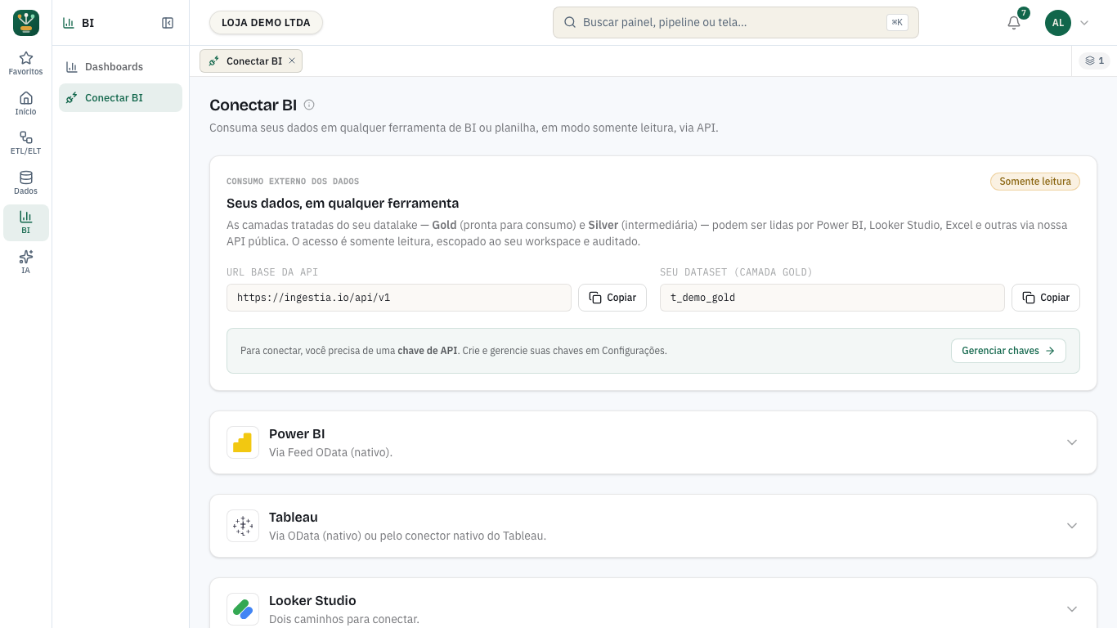Click the t_demo_gold dataset field

coord(832,298)
